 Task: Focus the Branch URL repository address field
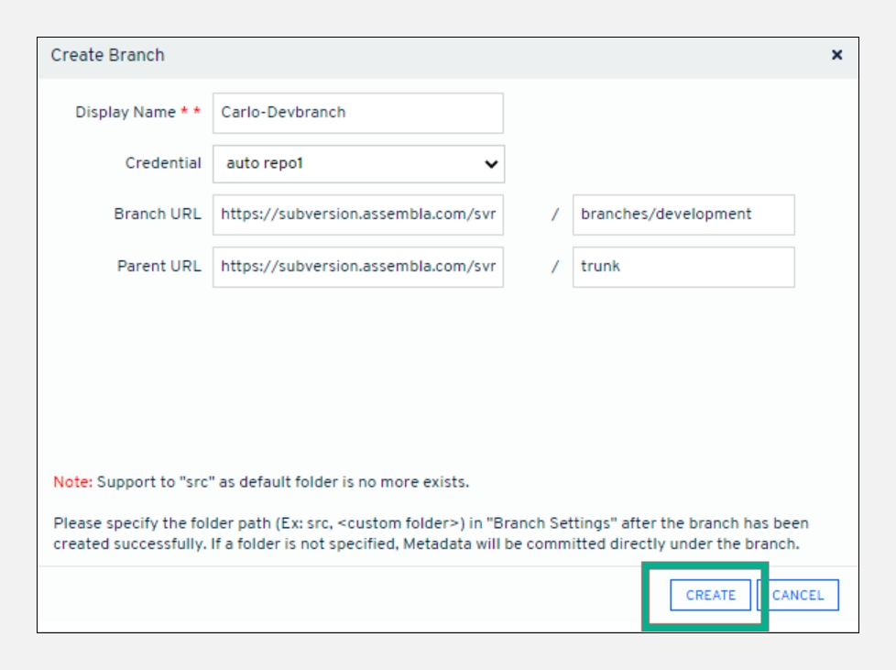[x=357, y=214]
